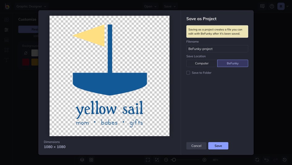This screenshot has width=292, height=165.
Task: Click the zoom in plus icon
Action: [x=204, y=160]
